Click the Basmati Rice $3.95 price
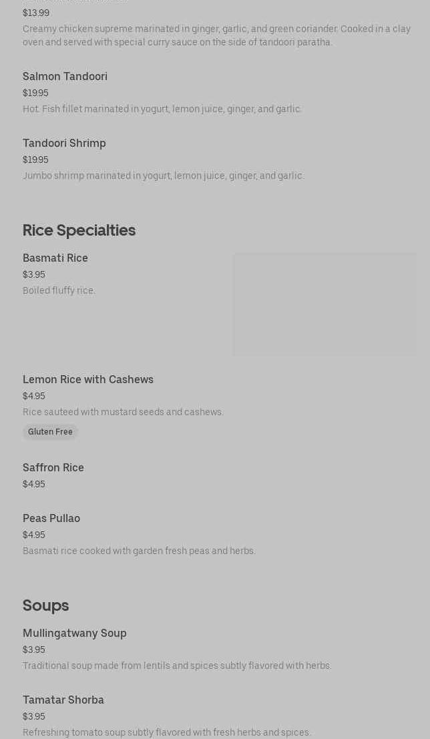Screen dimensions: 430x739 pyautogui.click(x=34, y=275)
